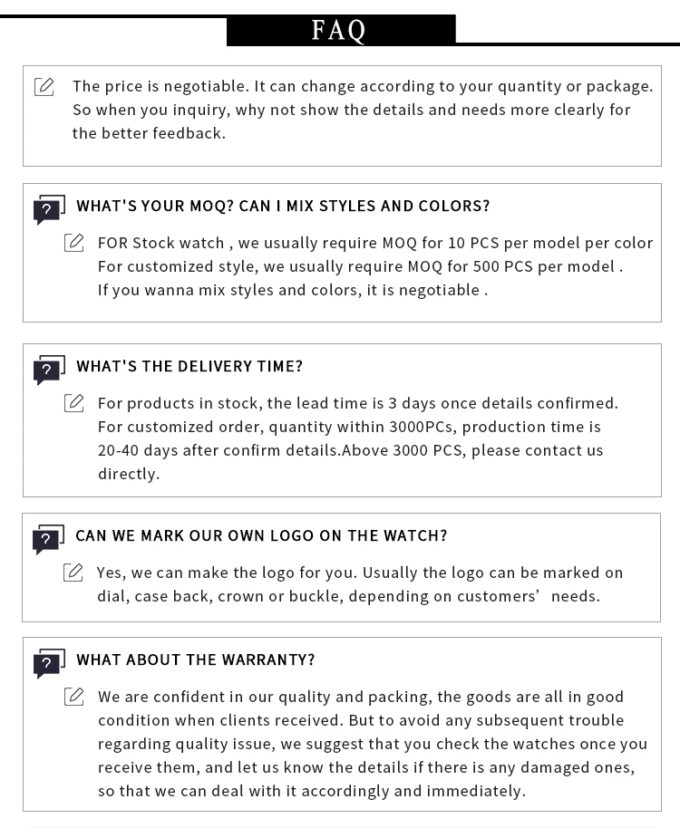The image size is (680, 828).
Task: Click the "CAN WE MARK OUR OWN LOGO" heading
Action: pyautogui.click(x=261, y=535)
